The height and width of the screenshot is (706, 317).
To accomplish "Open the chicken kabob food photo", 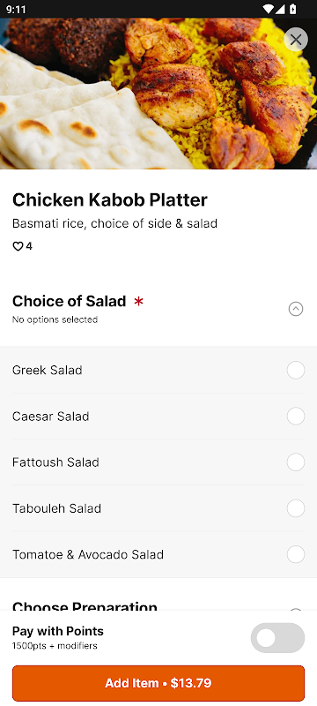I will [158, 94].
